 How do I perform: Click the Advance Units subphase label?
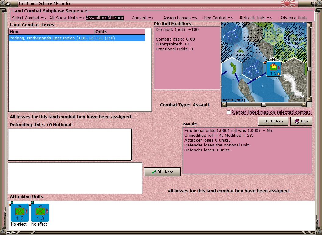click(294, 18)
